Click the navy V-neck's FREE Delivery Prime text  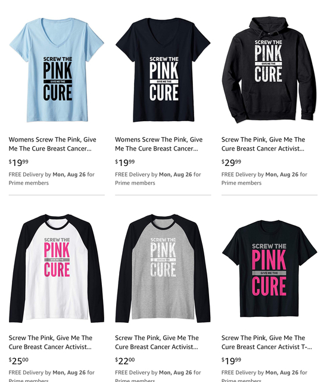(x=158, y=178)
